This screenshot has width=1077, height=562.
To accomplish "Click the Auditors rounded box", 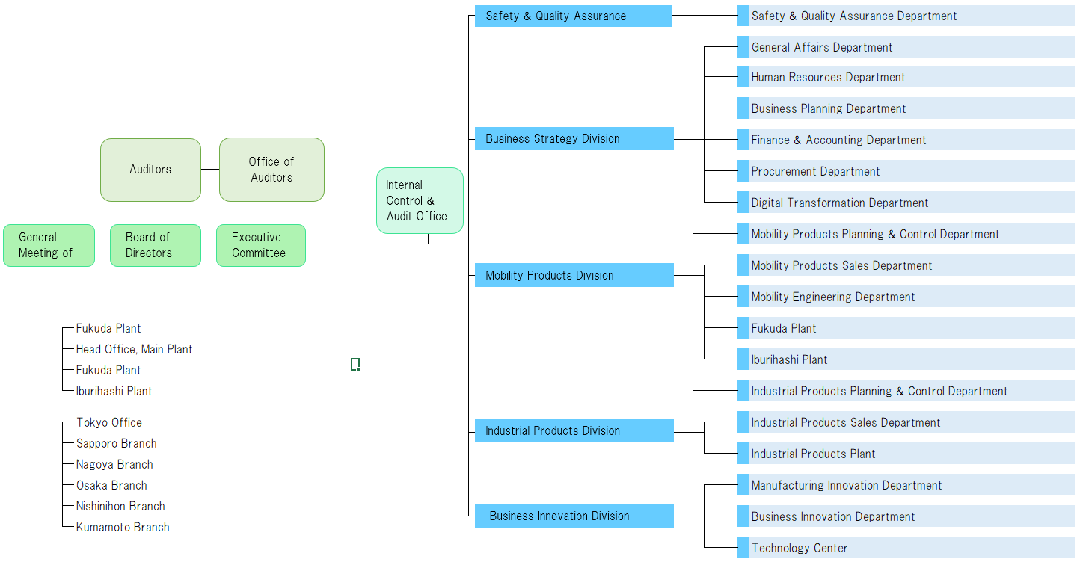I will 150,170.
